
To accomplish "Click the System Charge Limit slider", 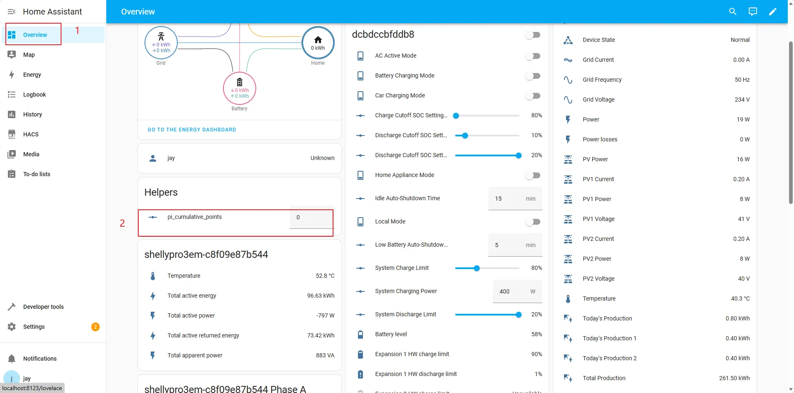I will (x=487, y=268).
